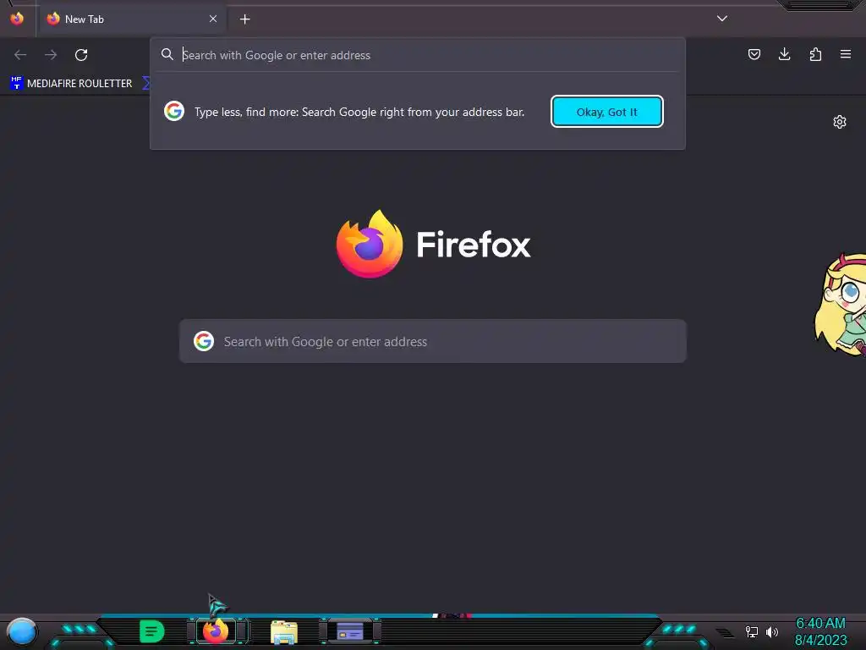Viewport: 866px width, 650px height.
Task: Click the network tray icon
Action: click(752, 631)
